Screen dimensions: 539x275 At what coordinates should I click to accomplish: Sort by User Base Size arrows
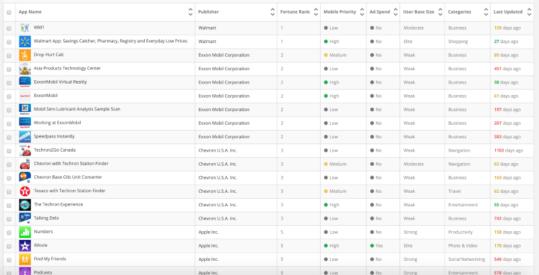[x=440, y=12]
